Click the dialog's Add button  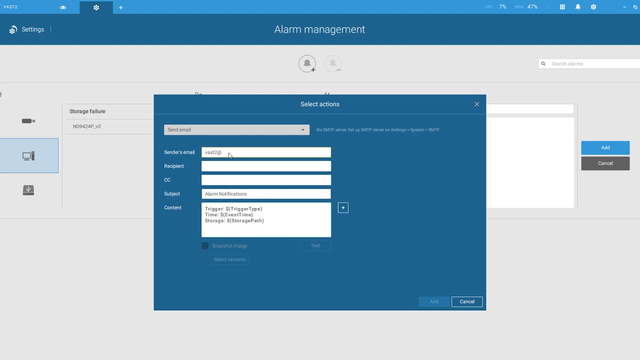[x=434, y=301]
